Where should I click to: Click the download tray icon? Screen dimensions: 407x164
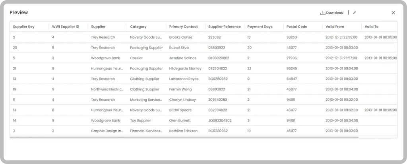click(x=323, y=13)
